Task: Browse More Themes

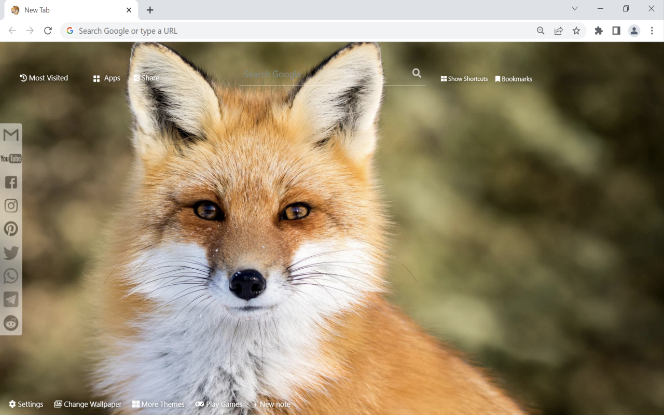Action: pos(158,404)
